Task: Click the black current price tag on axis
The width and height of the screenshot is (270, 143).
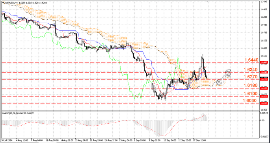Action: click(264, 78)
